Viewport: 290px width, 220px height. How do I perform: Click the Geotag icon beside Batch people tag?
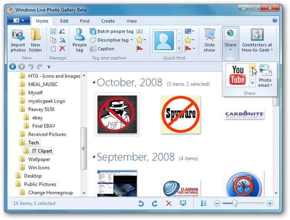(140, 31)
